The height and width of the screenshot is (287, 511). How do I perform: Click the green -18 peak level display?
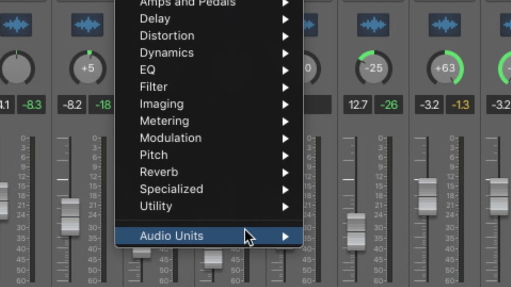[x=102, y=105]
